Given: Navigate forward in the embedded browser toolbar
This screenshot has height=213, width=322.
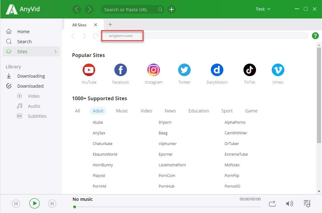Looking at the screenshot, I should click(85, 36).
